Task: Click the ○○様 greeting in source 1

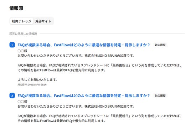Action: click(x=22, y=51)
